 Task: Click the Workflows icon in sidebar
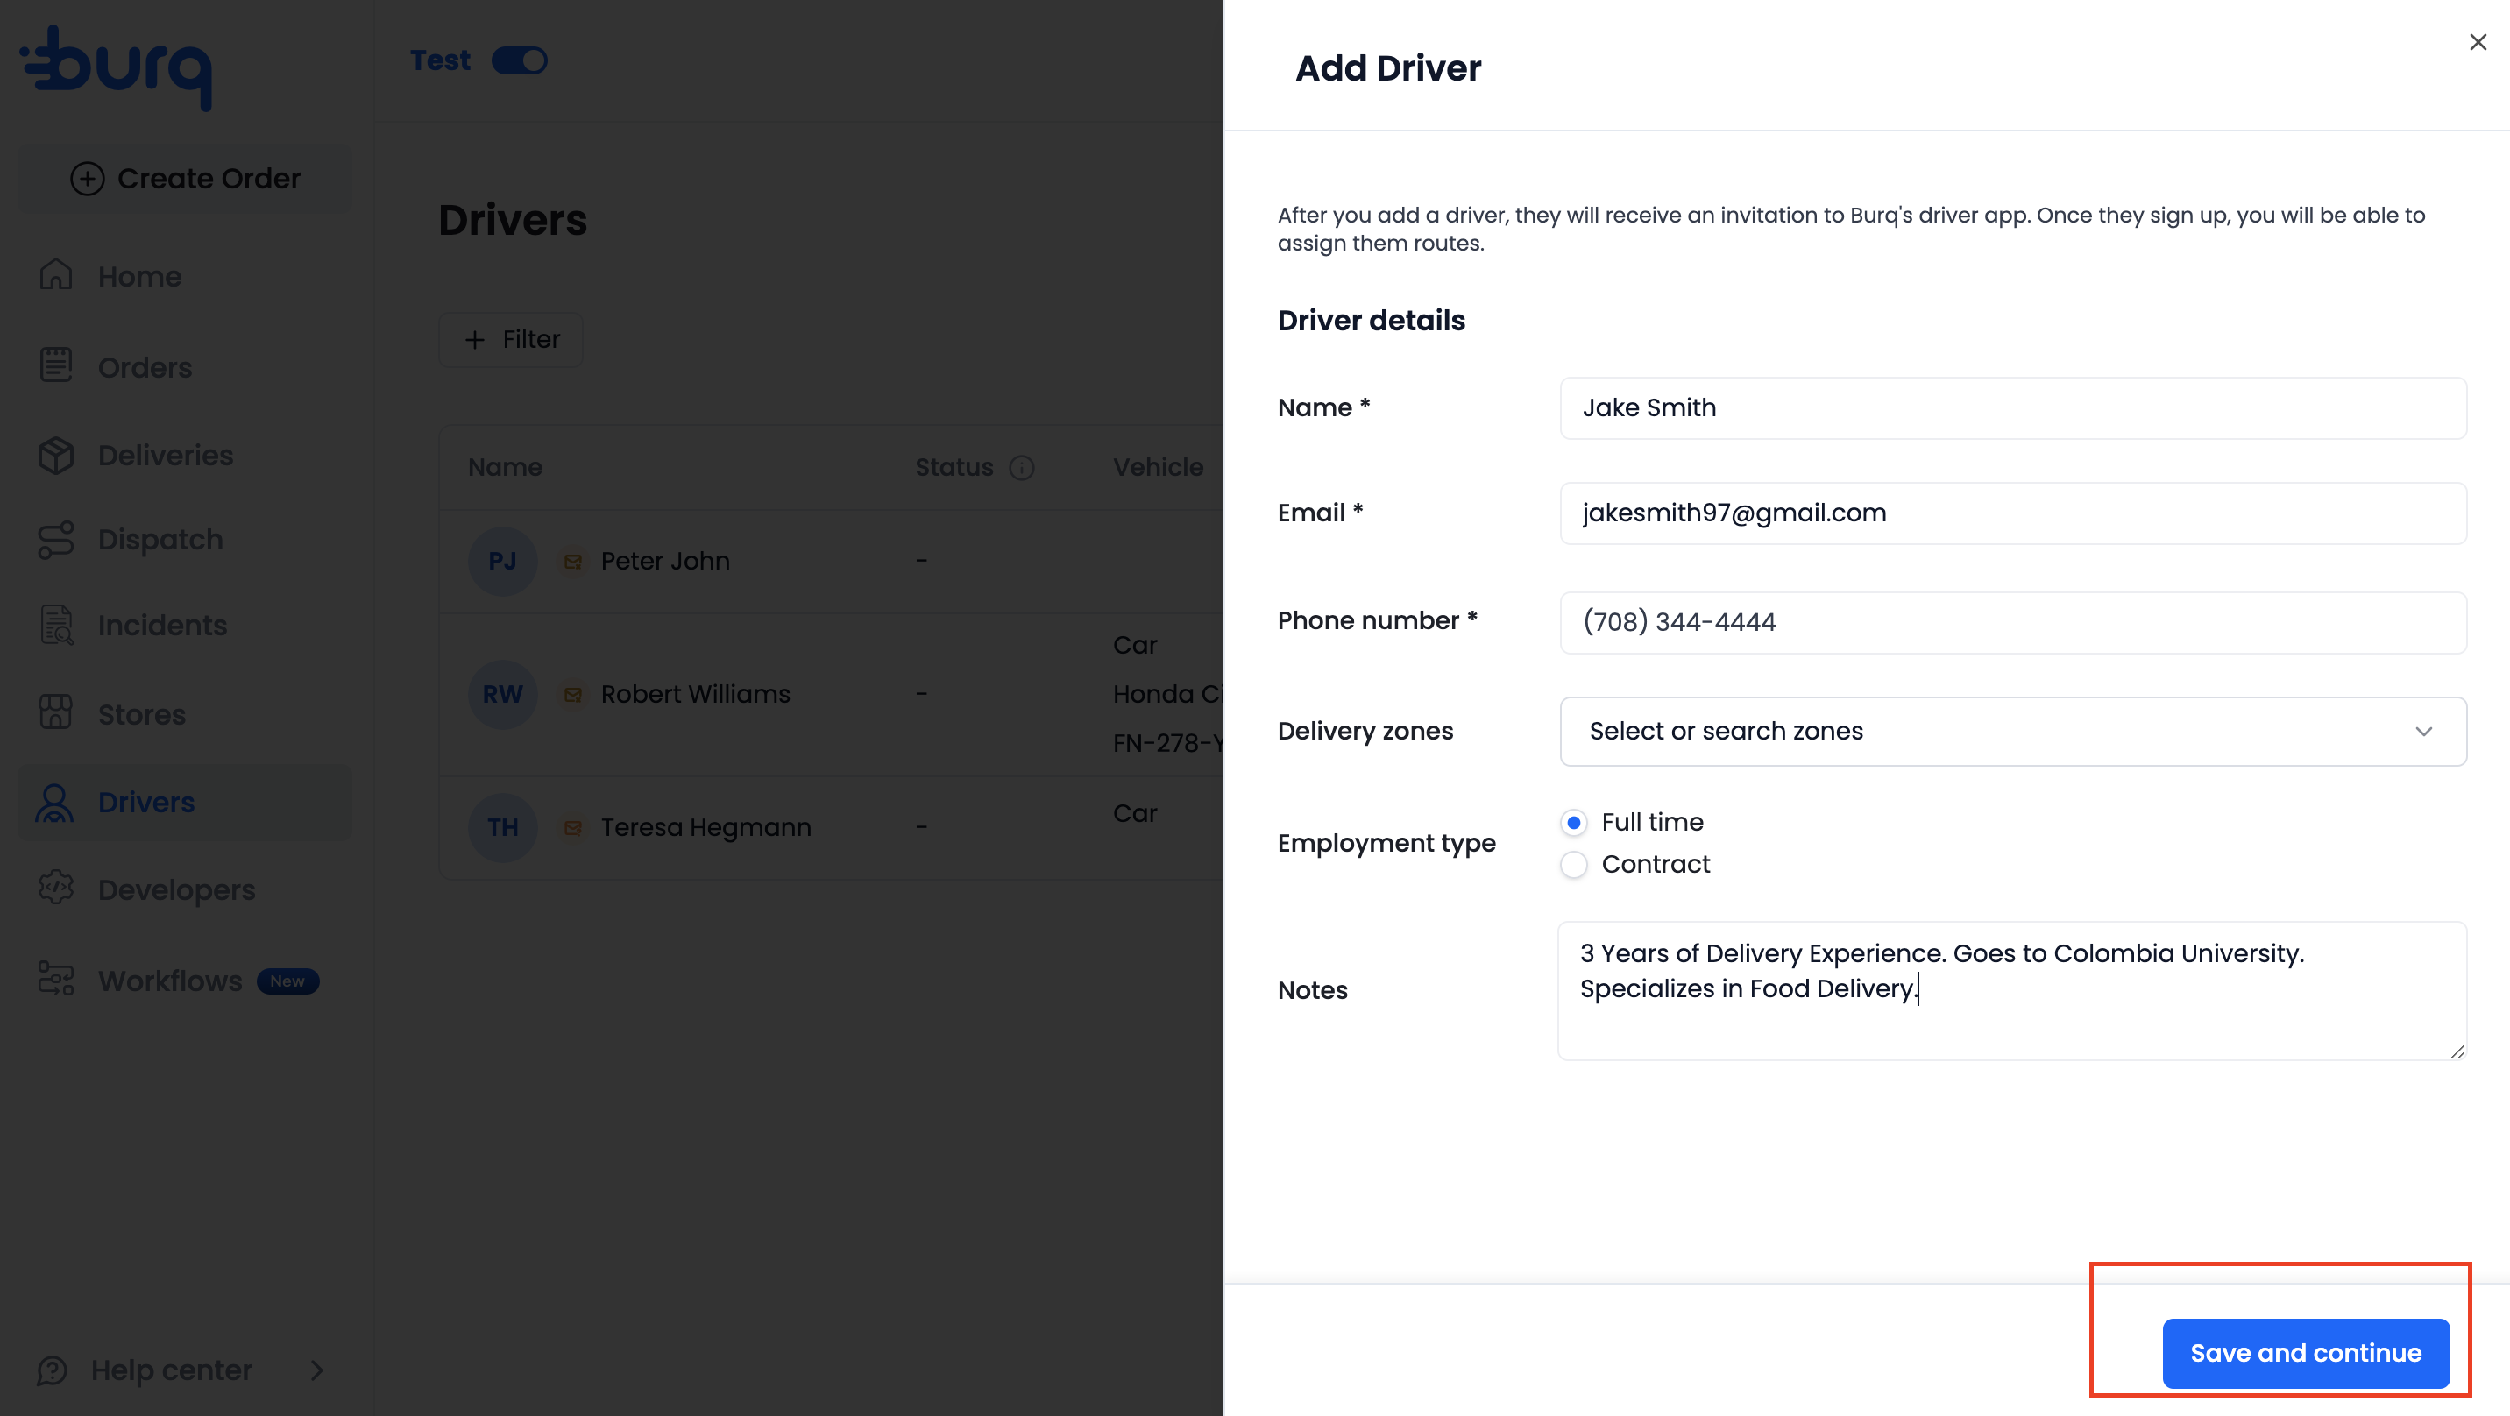(x=55, y=979)
